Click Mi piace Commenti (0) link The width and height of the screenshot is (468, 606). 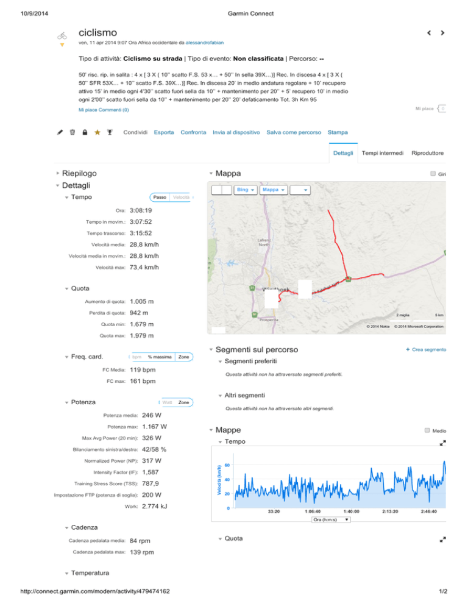pos(104,110)
